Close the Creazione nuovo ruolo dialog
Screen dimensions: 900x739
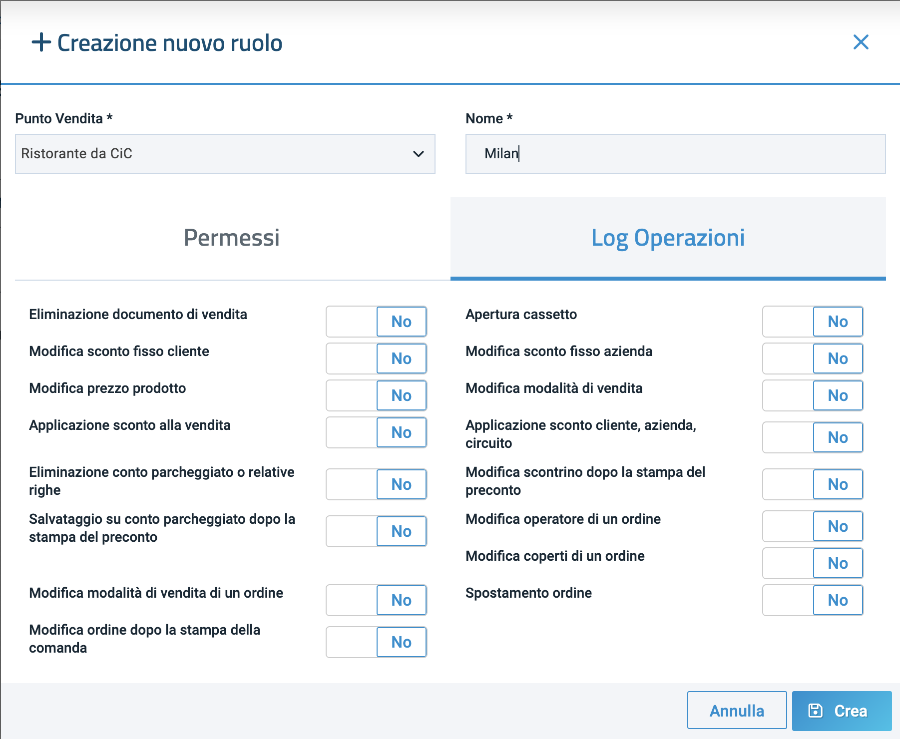click(x=861, y=42)
